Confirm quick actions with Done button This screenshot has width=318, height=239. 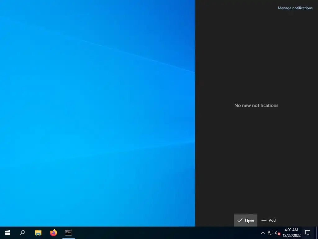(x=246, y=220)
